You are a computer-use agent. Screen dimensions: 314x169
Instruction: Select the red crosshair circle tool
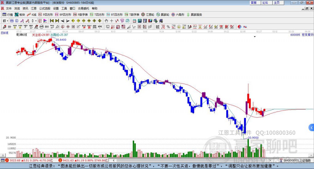coord(63,27)
